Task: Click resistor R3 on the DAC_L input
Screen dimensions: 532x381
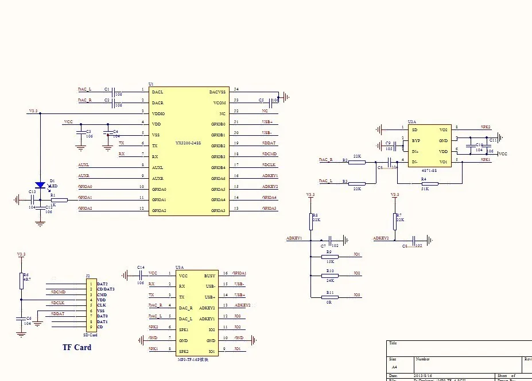Action: tap(357, 184)
